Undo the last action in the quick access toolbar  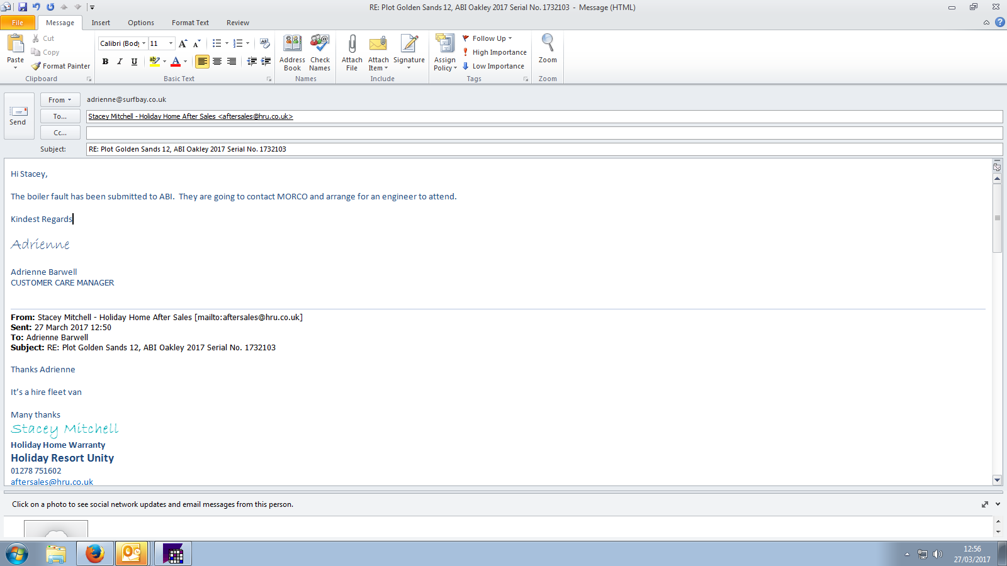[x=37, y=7]
